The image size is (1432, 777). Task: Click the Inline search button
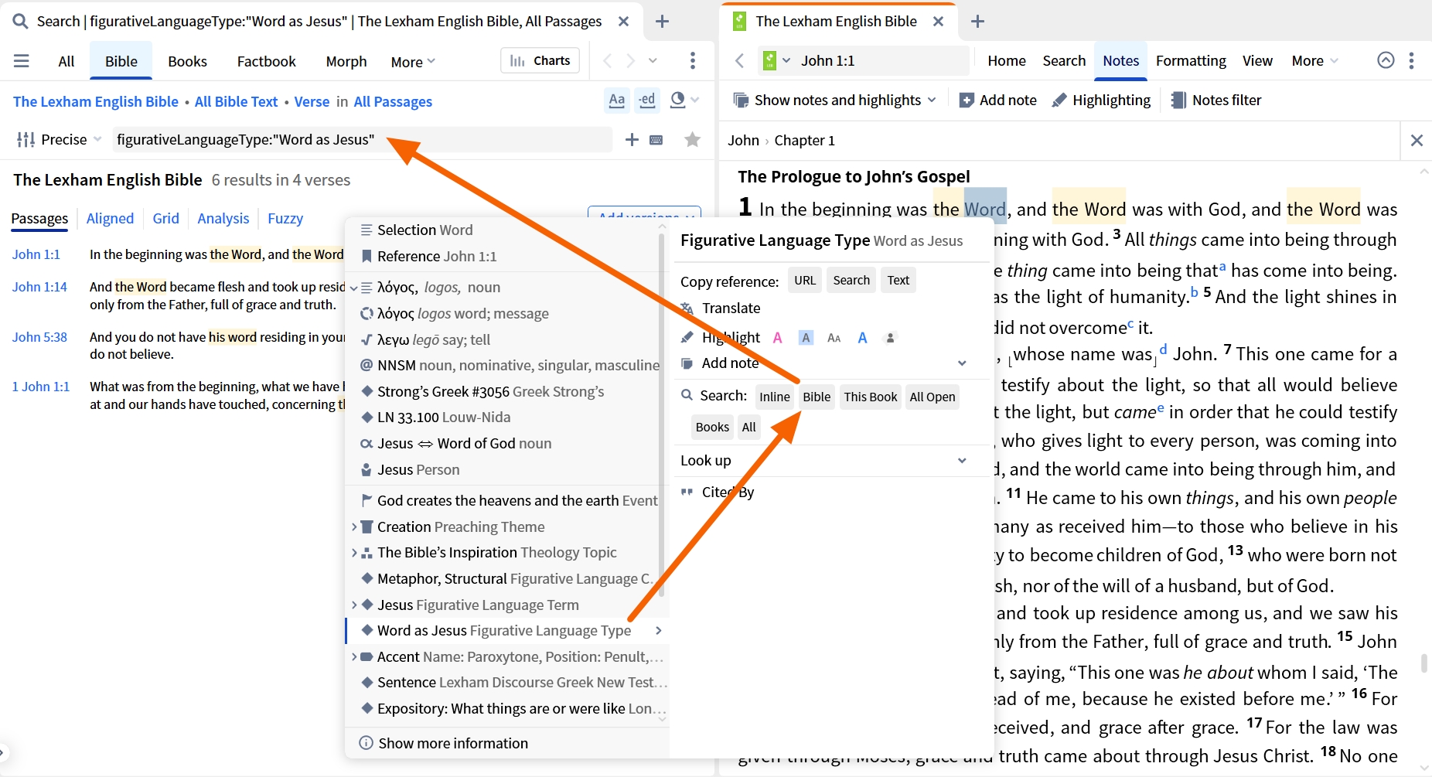click(x=774, y=397)
